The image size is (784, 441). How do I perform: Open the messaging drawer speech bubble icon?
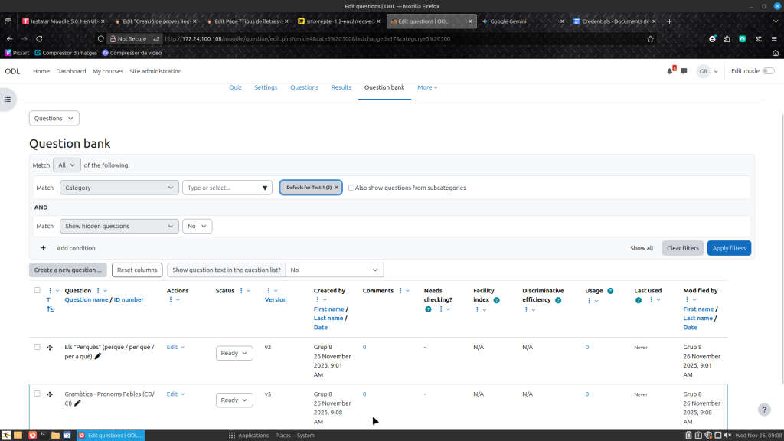click(x=684, y=71)
